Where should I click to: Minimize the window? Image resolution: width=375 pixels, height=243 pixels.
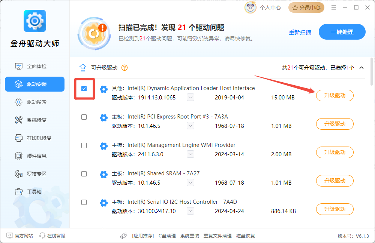345,7
